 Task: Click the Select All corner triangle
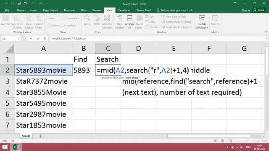[10, 49]
